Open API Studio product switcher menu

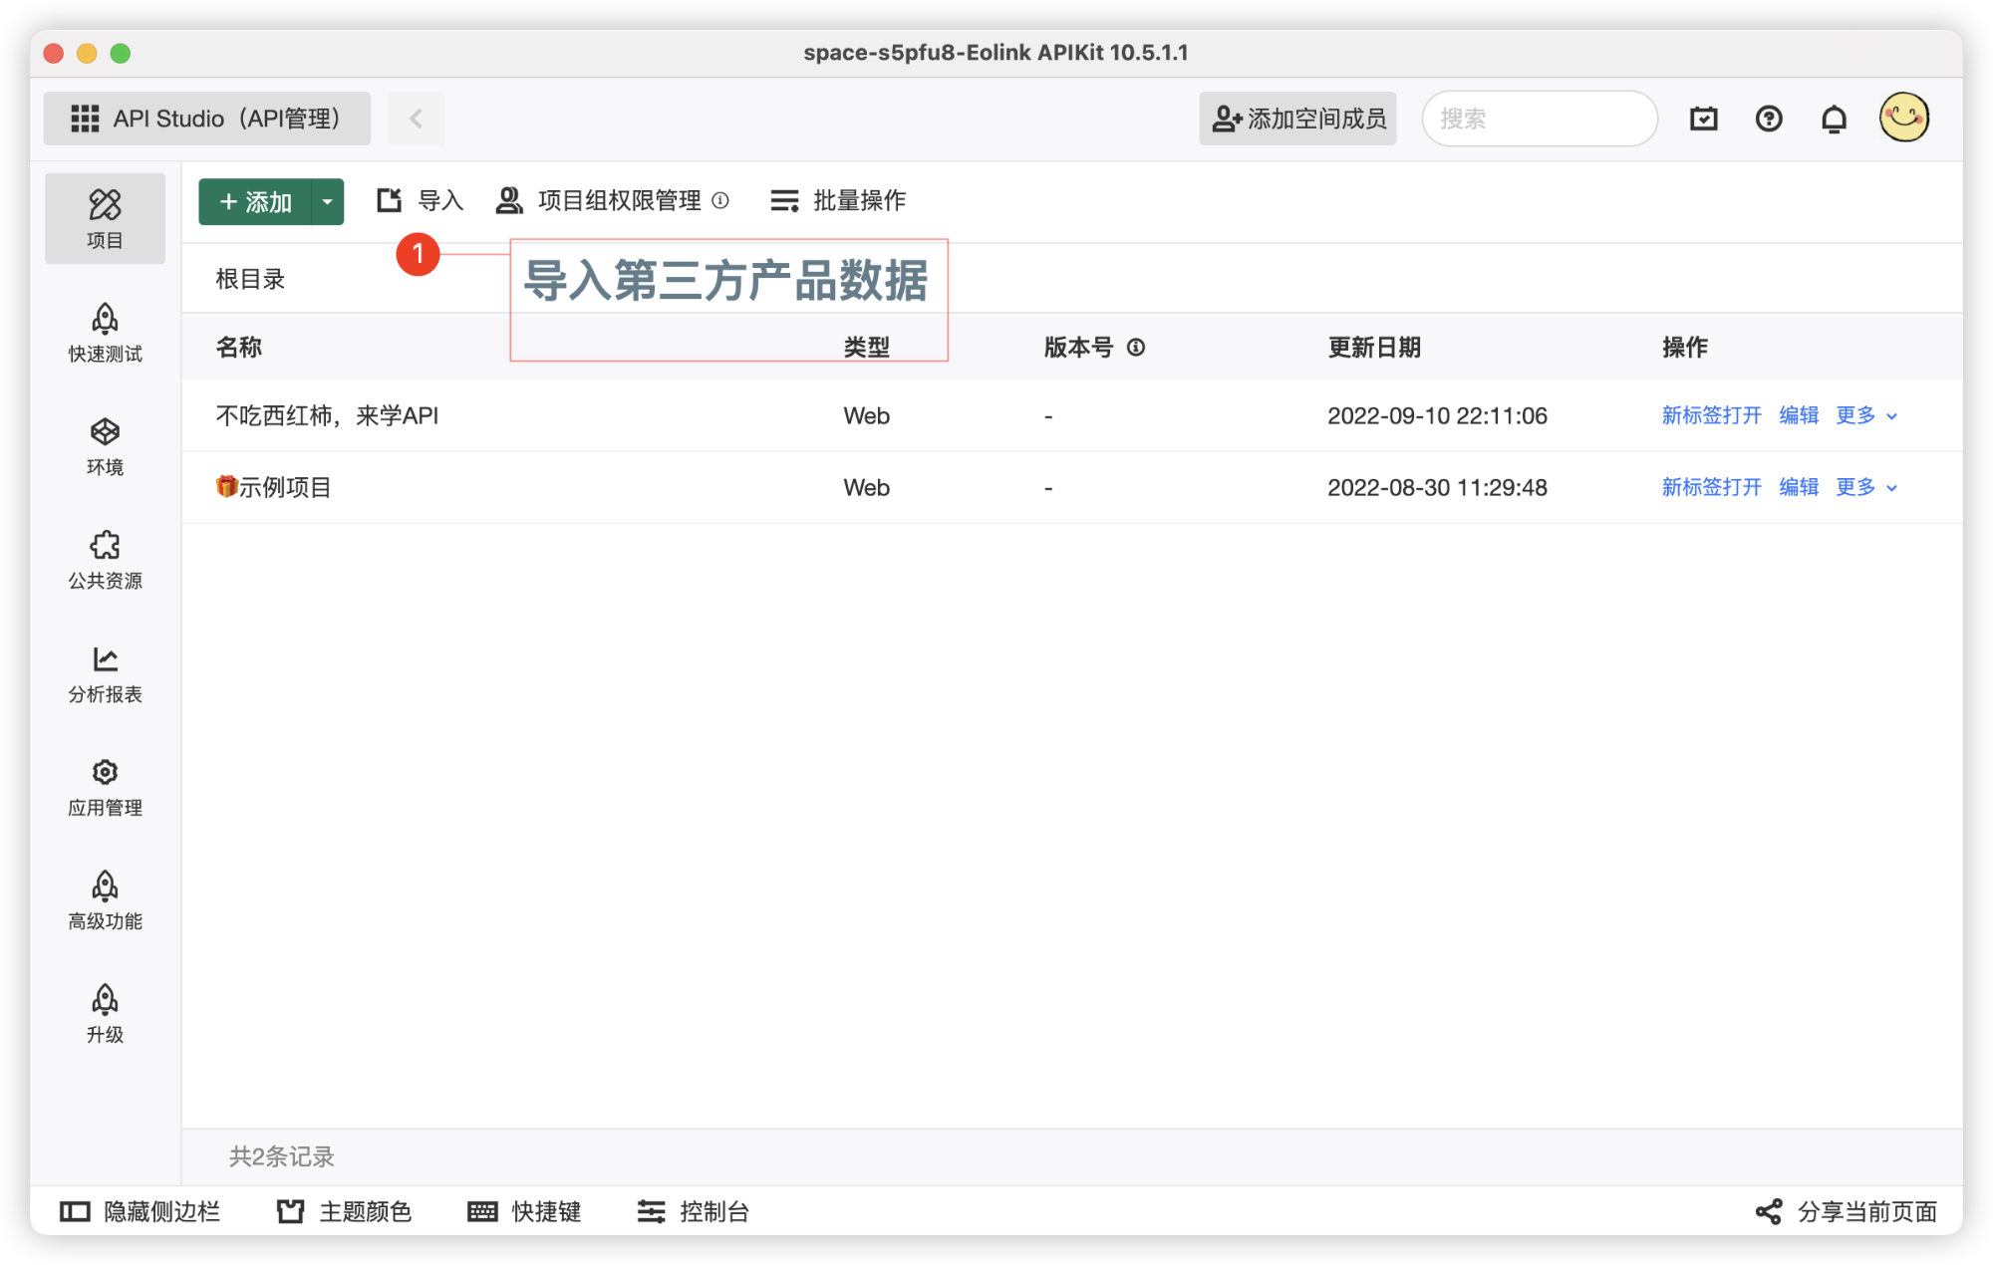206,119
